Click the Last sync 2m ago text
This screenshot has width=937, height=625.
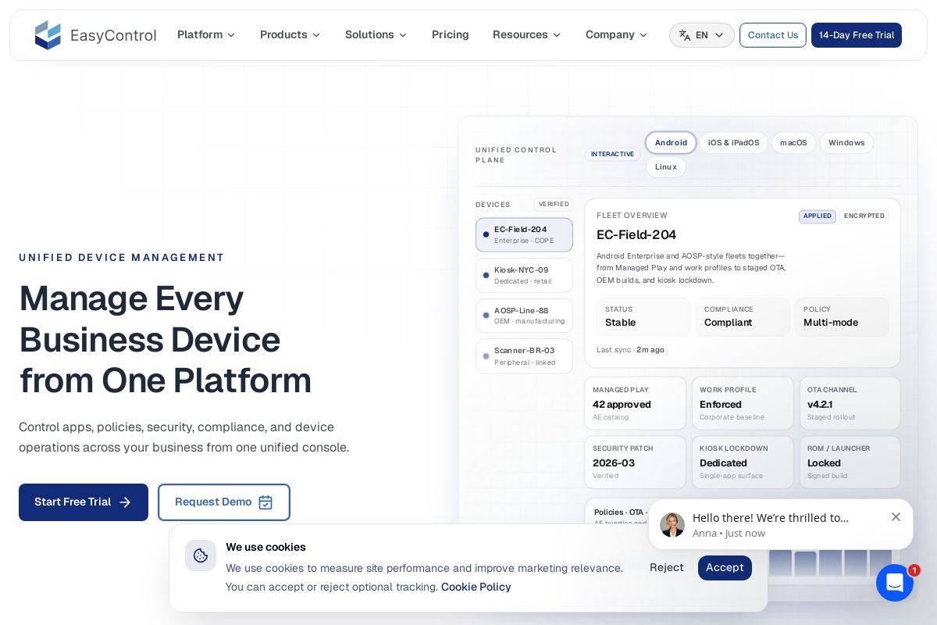tap(630, 350)
